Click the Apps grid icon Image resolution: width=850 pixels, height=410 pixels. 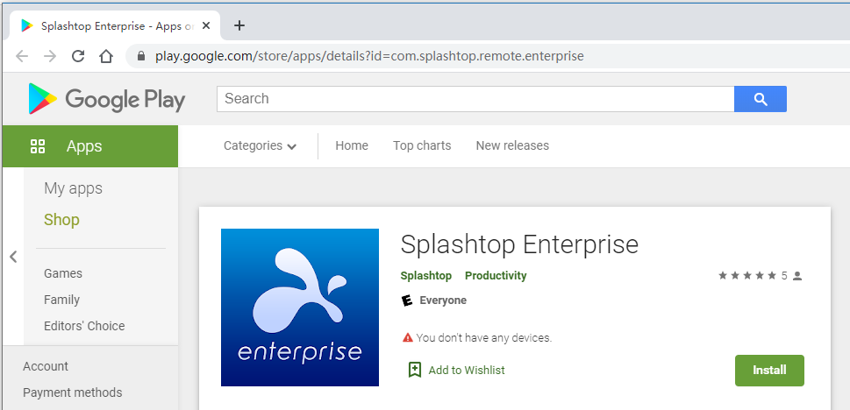(x=38, y=145)
